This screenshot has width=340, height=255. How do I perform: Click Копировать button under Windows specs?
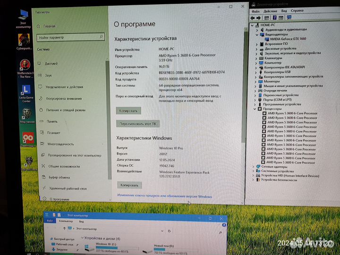click(129, 185)
